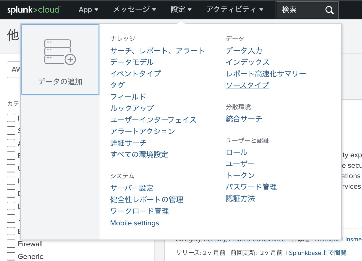Open ロール under ユーザーと認証
362x261 pixels.
pos(236,152)
